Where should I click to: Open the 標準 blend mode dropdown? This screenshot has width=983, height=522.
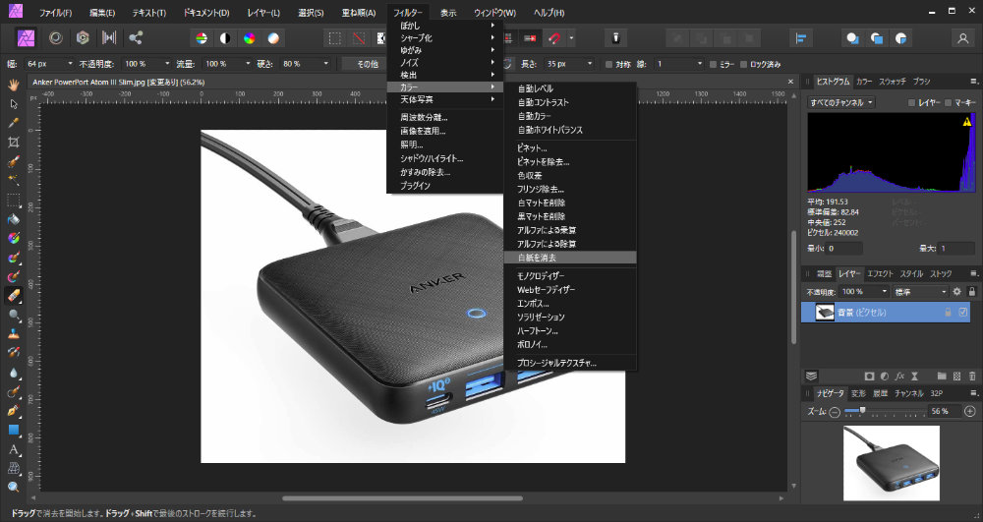click(x=920, y=291)
